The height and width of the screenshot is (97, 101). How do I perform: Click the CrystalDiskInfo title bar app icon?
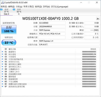coord(3,3)
